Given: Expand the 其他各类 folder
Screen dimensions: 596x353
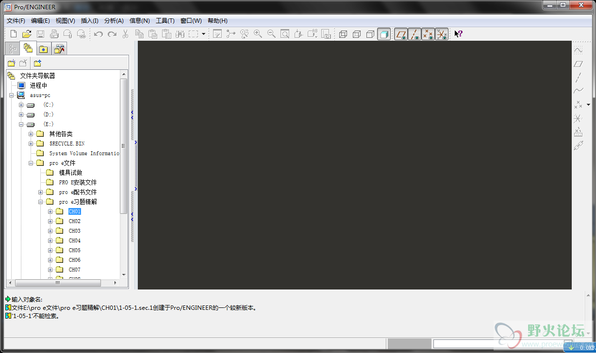Looking at the screenshot, I should pyautogui.click(x=31, y=134).
